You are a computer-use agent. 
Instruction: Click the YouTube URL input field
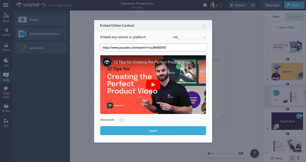point(153,47)
